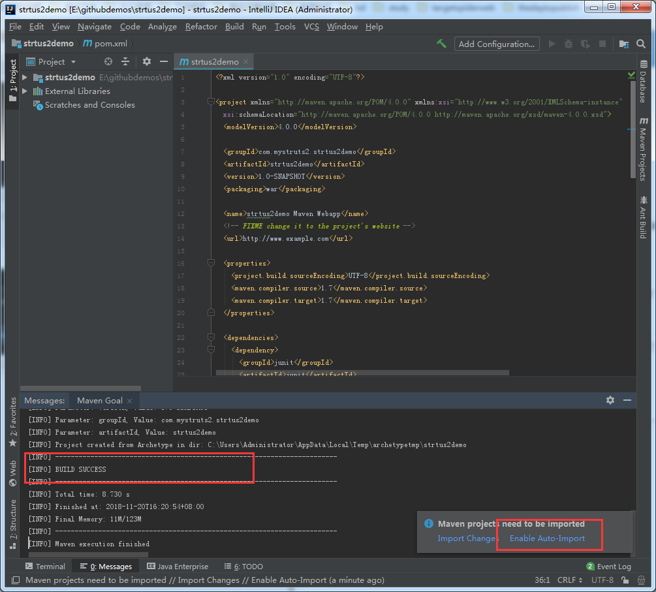Close the Maven Goal messages tab
The width and height of the screenshot is (656, 592).
point(130,401)
